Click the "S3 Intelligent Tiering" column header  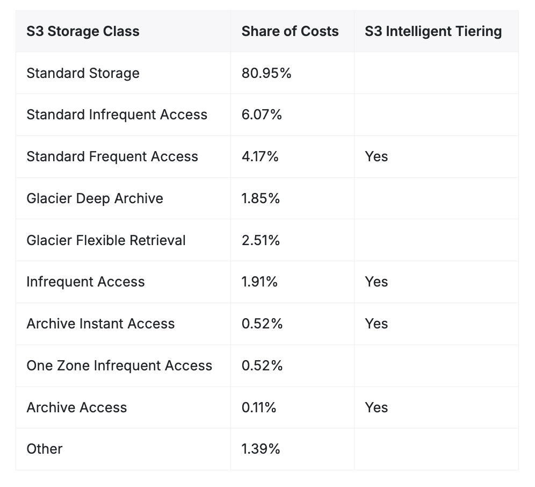[433, 31]
